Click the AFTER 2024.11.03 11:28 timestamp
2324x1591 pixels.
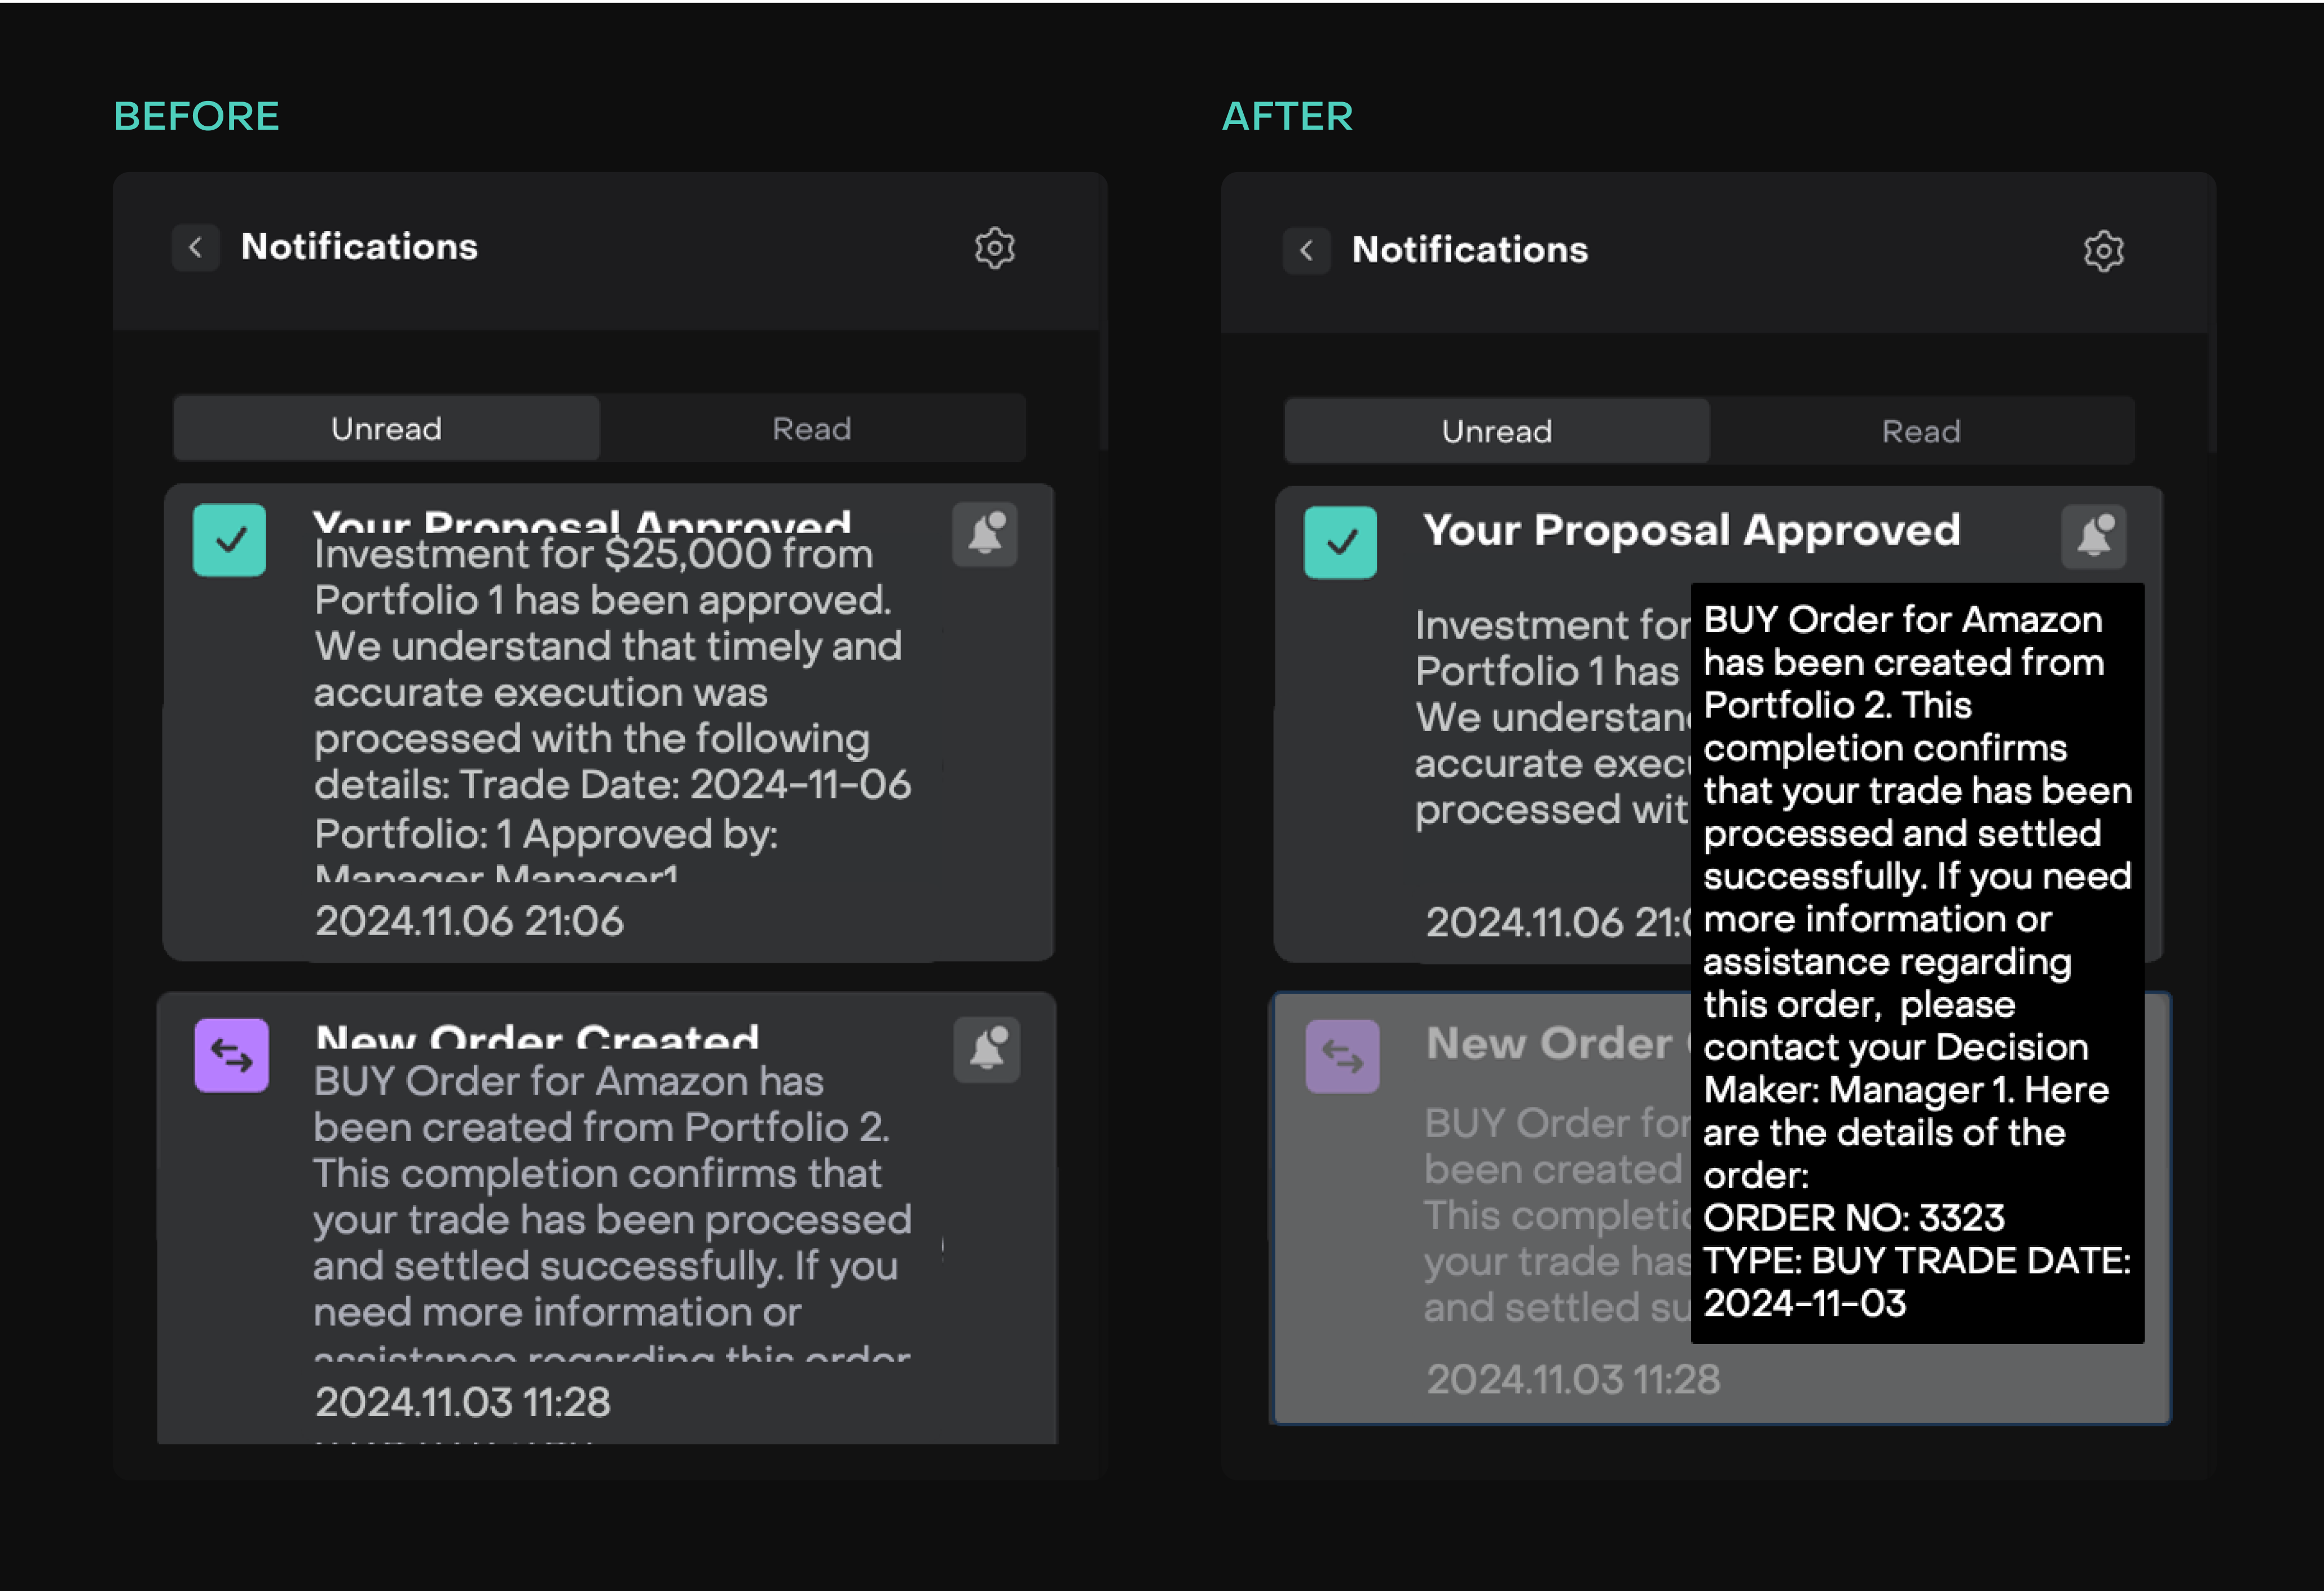pos(1572,1380)
